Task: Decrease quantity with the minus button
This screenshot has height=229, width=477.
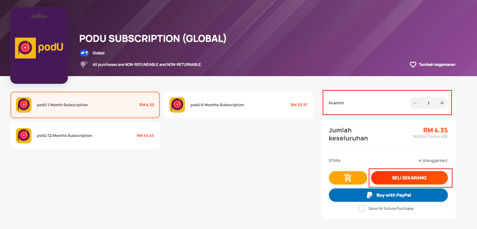Action: (415, 103)
